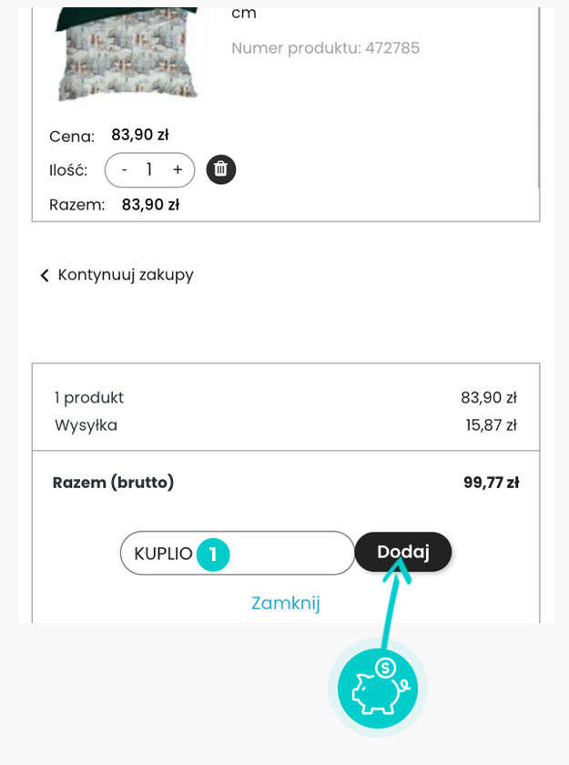The image size is (569, 765).
Task: Click the back chevron beside Kontynuuj zakupy
Action: tap(44, 275)
